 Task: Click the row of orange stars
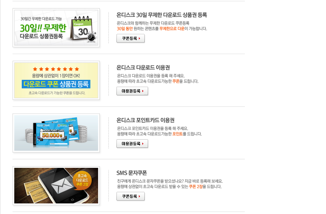[x=56, y=69]
